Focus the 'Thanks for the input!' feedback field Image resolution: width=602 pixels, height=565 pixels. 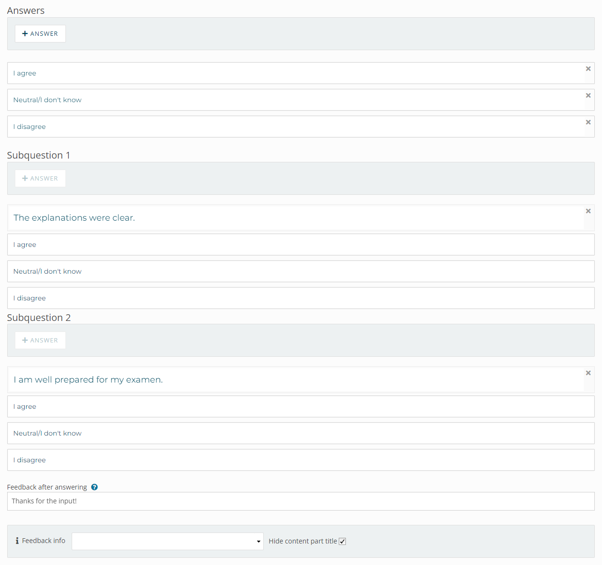(301, 501)
